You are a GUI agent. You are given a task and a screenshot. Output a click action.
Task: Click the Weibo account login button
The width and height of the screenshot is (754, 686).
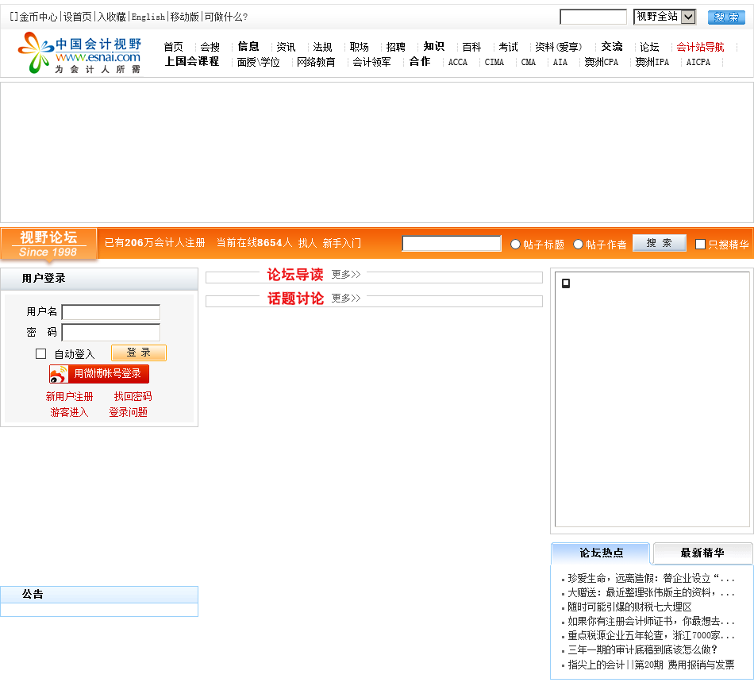tap(99, 374)
